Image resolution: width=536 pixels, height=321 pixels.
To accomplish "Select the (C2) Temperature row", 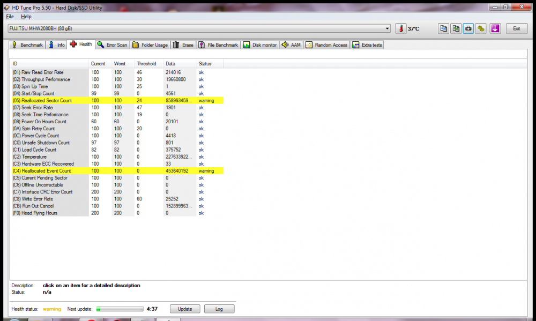I will (x=117, y=156).
